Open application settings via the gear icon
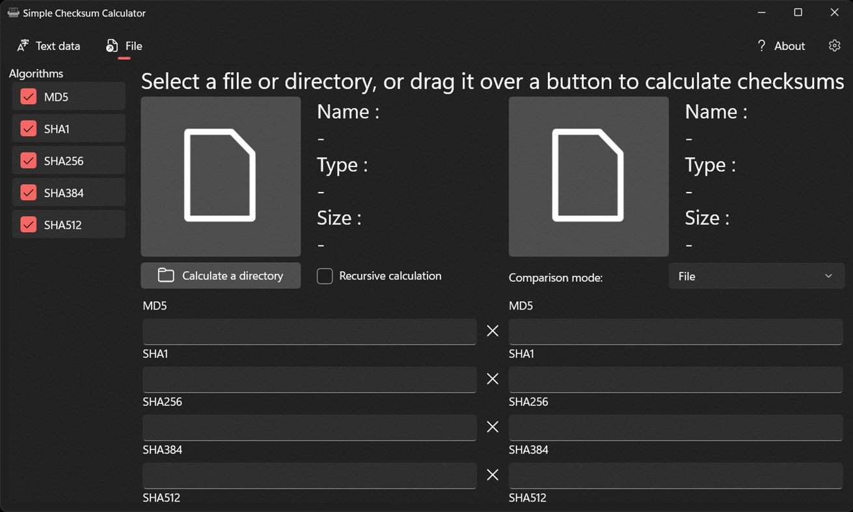This screenshot has width=853, height=512. (834, 46)
